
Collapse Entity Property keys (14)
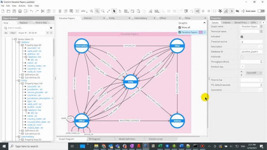click(22, 84)
